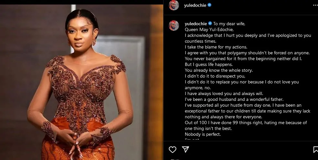The width and height of the screenshot is (318, 160).
Task: Click the avatar beside the caption
Action: pos(174,26)
